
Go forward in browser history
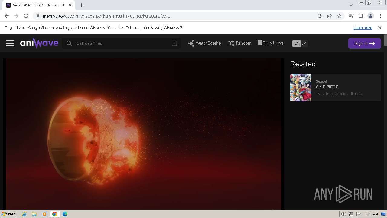(16, 16)
